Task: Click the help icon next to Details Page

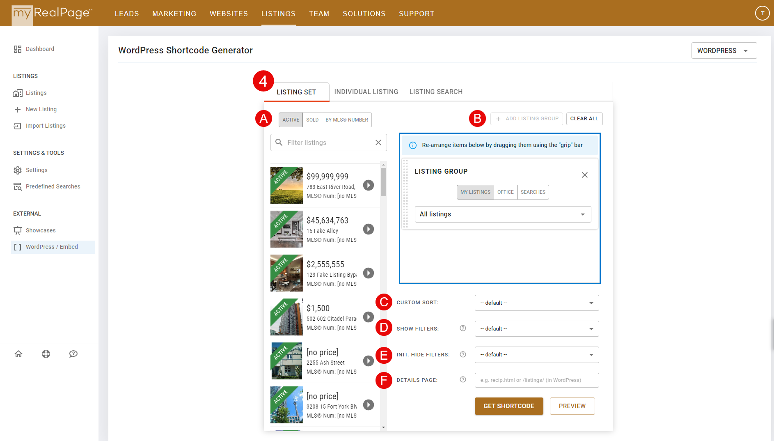Action: point(463,379)
